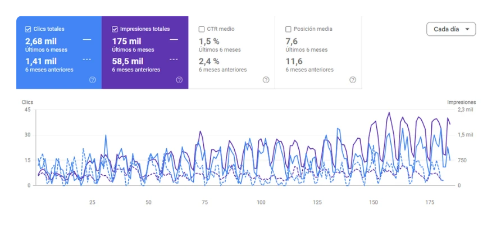Click the 750 impressions axis value

tap(462, 160)
